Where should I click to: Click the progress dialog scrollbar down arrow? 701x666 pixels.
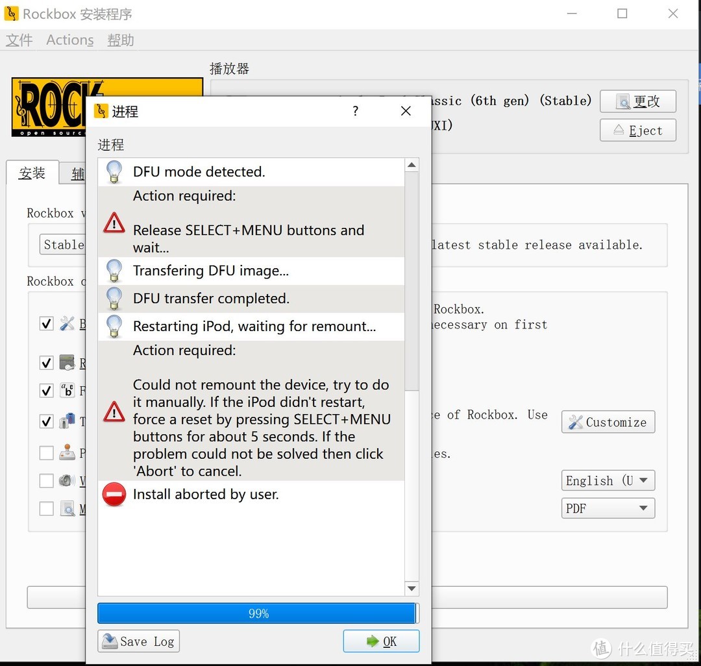point(412,588)
